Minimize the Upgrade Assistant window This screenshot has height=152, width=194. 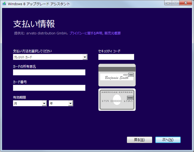pyautogui.click(x=168, y=3)
